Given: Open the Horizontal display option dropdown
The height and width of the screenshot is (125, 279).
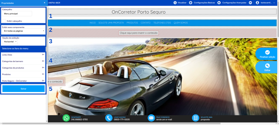Looking at the screenshot, I should click(x=10, y=41).
